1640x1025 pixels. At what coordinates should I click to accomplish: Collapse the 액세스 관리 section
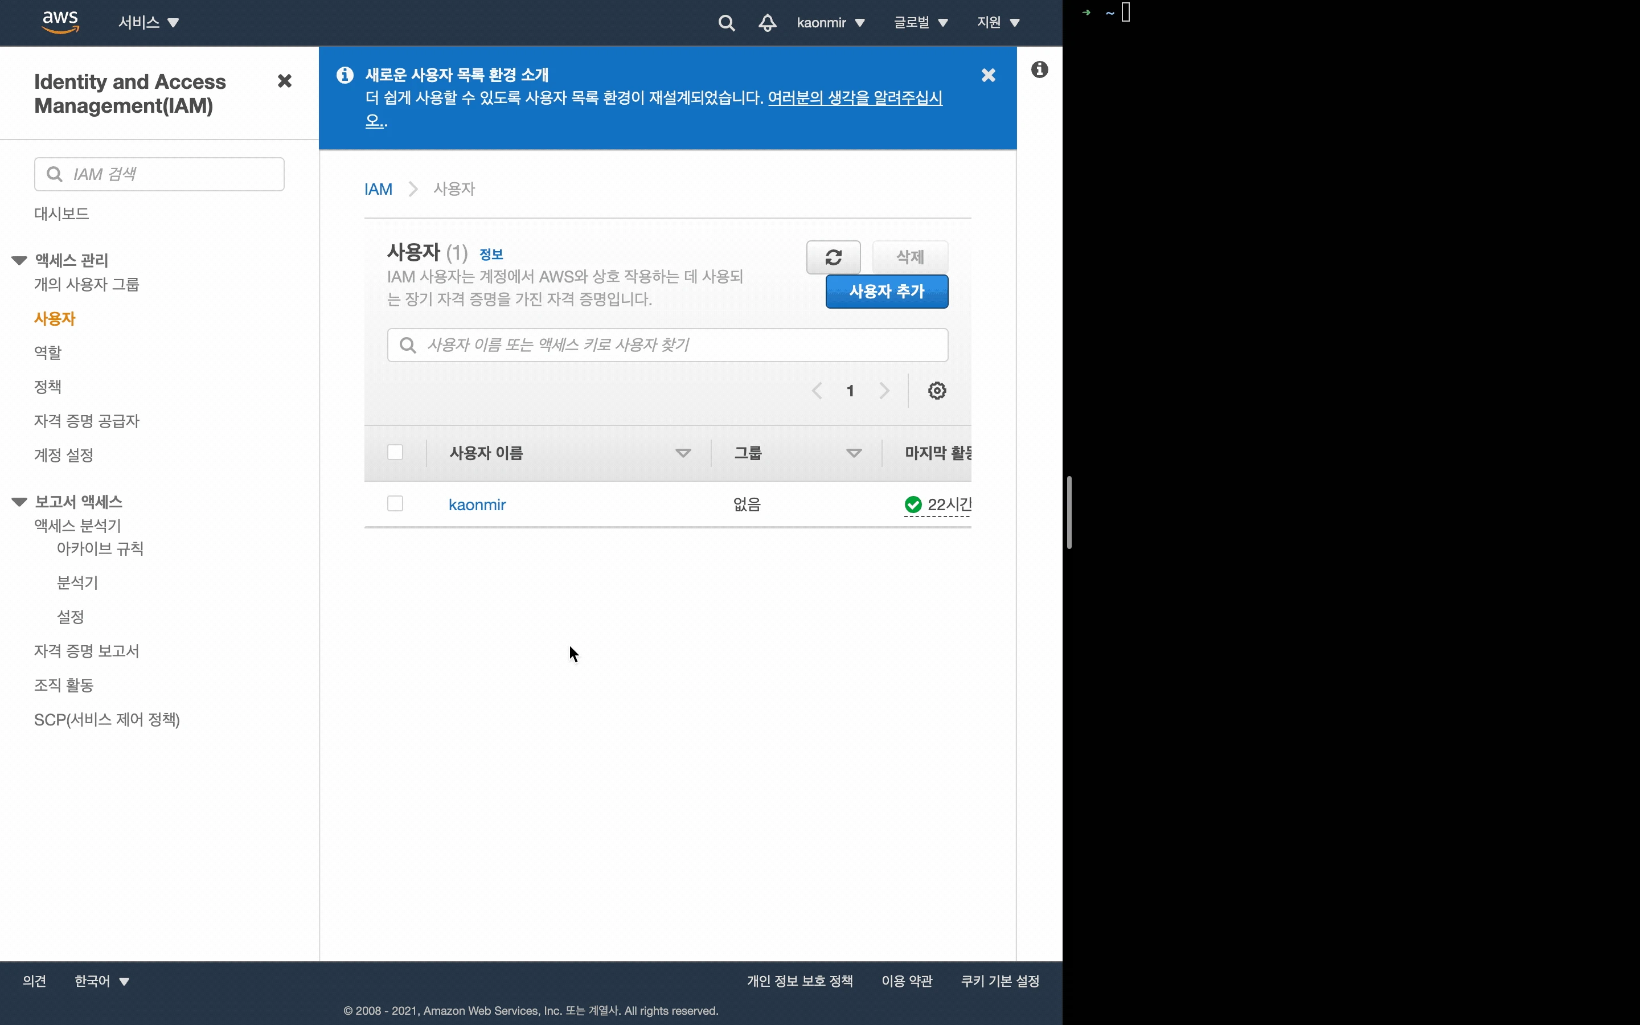pyautogui.click(x=20, y=260)
